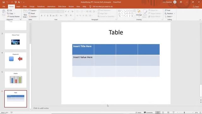Image resolution: width=202 pixels, height=114 pixels.
Task: Select slide 4 Shapework thumbnail
Action: [x=15, y=60]
